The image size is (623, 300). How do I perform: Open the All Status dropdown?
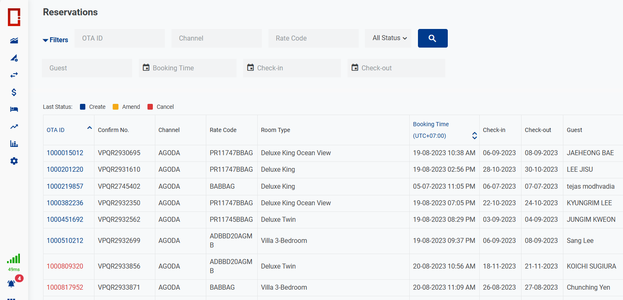389,38
